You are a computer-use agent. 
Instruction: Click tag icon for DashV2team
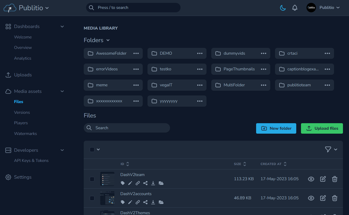(123, 183)
